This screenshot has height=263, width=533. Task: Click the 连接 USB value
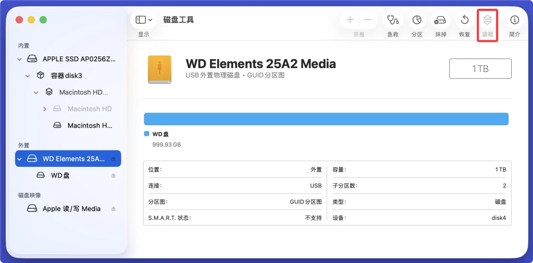[x=316, y=185]
